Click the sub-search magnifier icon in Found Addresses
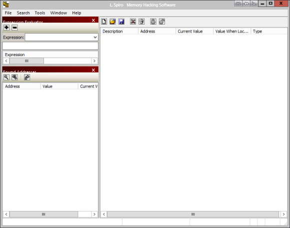290x228 pixels. coord(14,77)
